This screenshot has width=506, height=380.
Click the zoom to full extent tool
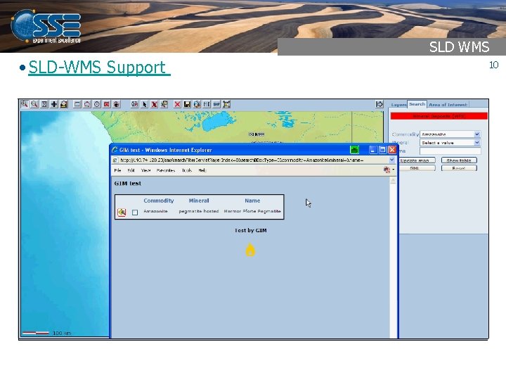(44, 104)
